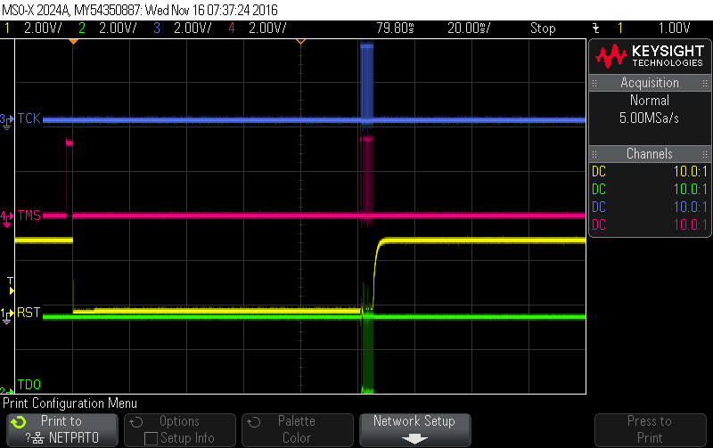Select channel 1 scale 2.00V/ in status bar
Screen dimensions: 713x448
[x=43, y=29]
